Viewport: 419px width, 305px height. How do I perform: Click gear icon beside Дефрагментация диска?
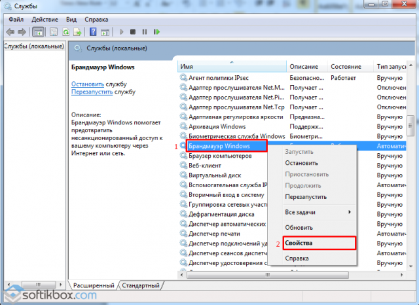(183, 214)
